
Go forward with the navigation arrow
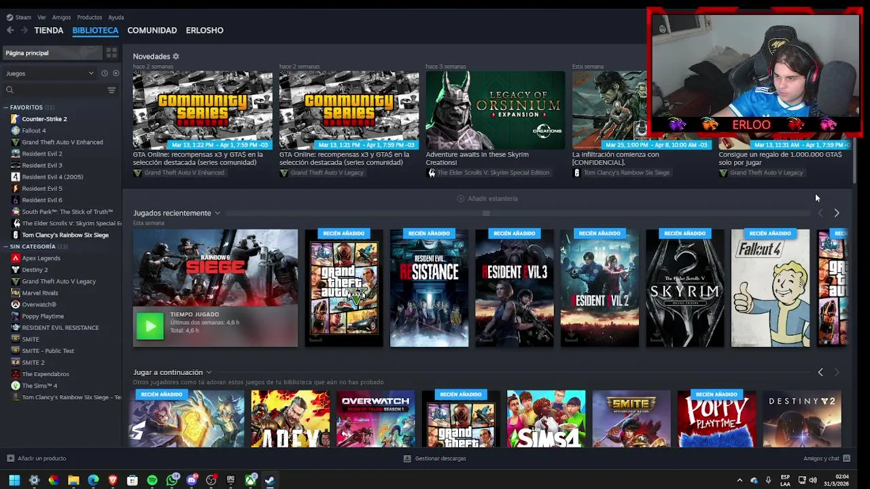24,30
